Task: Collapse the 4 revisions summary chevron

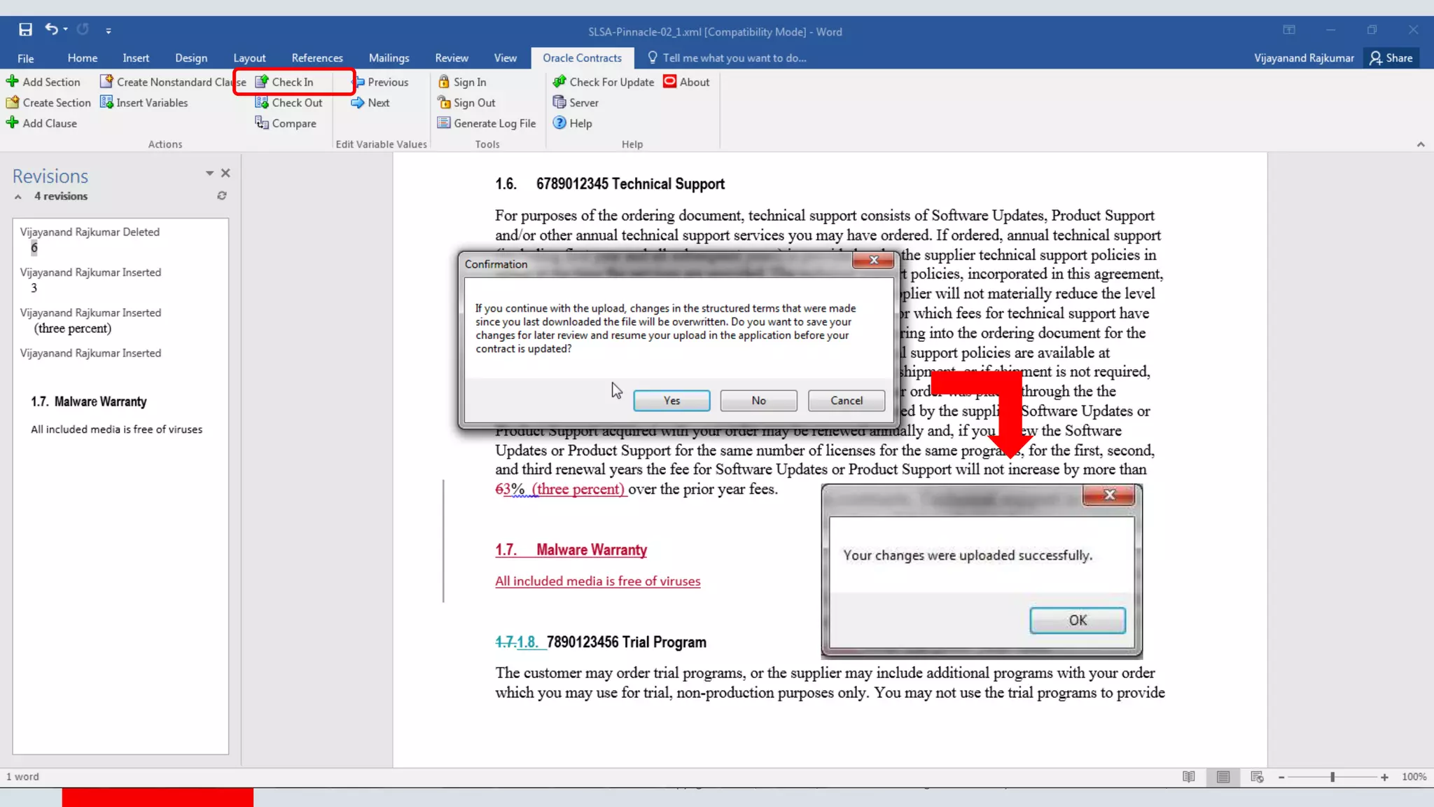Action: tap(18, 197)
